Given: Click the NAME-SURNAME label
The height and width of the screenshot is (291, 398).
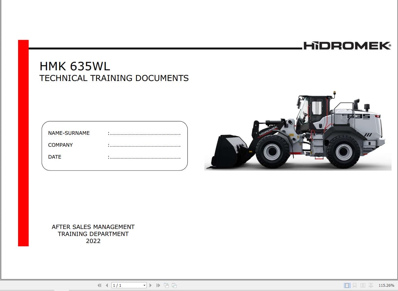Looking at the screenshot, I should tap(69, 133).
